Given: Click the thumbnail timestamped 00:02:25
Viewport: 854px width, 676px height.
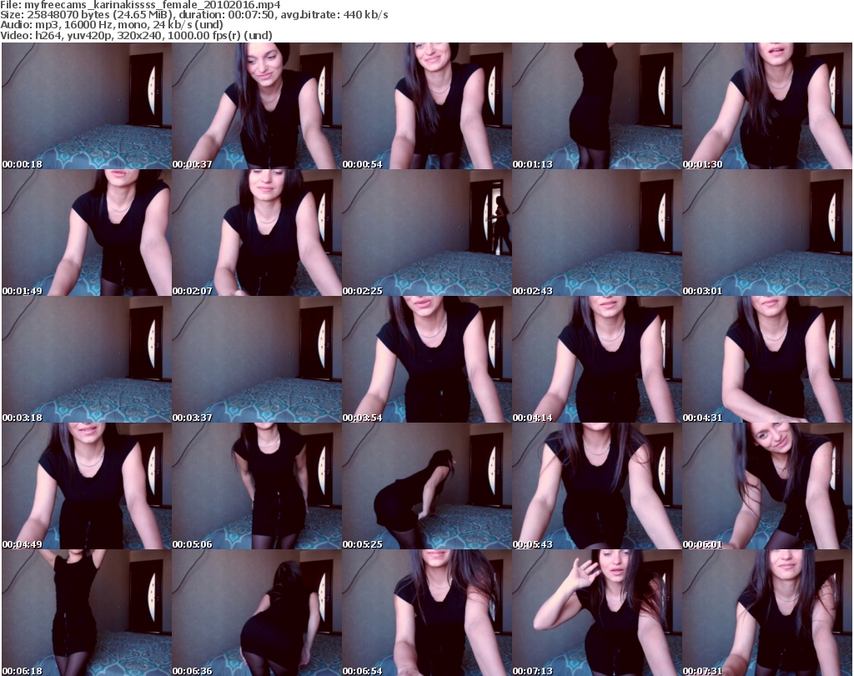Looking at the screenshot, I should click(427, 233).
